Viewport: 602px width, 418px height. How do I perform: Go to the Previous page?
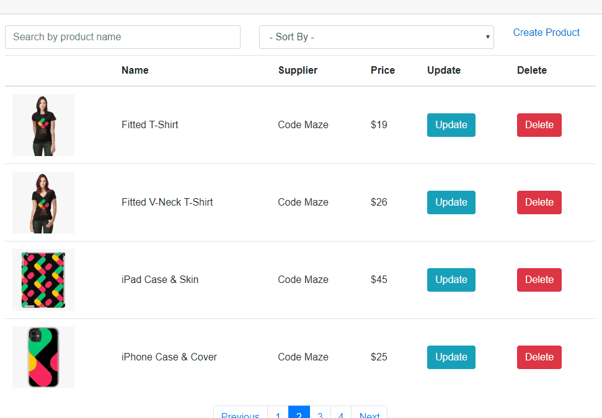[241, 414]
